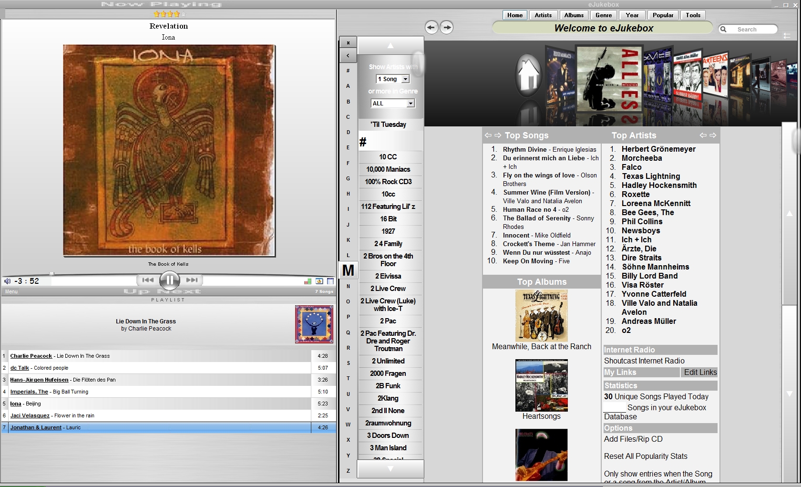This screenshot has height=487, width=801.
Task: Jump to artists starting with letter Z
Action: tap(348, 471)
